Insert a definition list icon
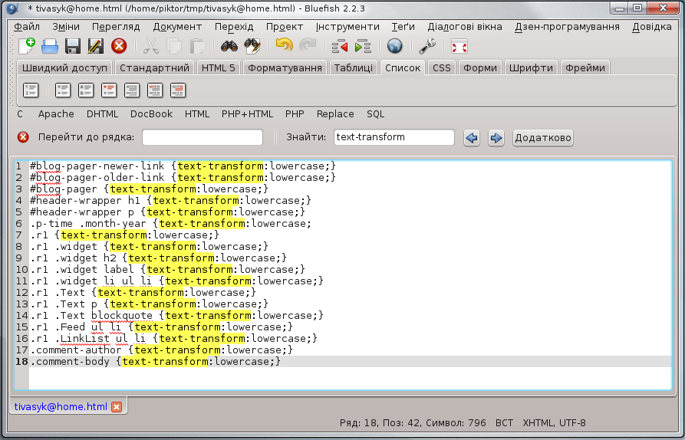This screenshot has height=440, width=685. pyautogui.click(x=132, y=90)
